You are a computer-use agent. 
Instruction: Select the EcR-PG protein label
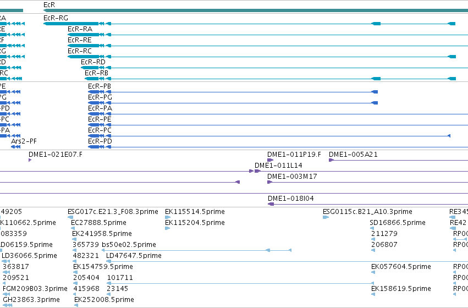coord(100,97)
